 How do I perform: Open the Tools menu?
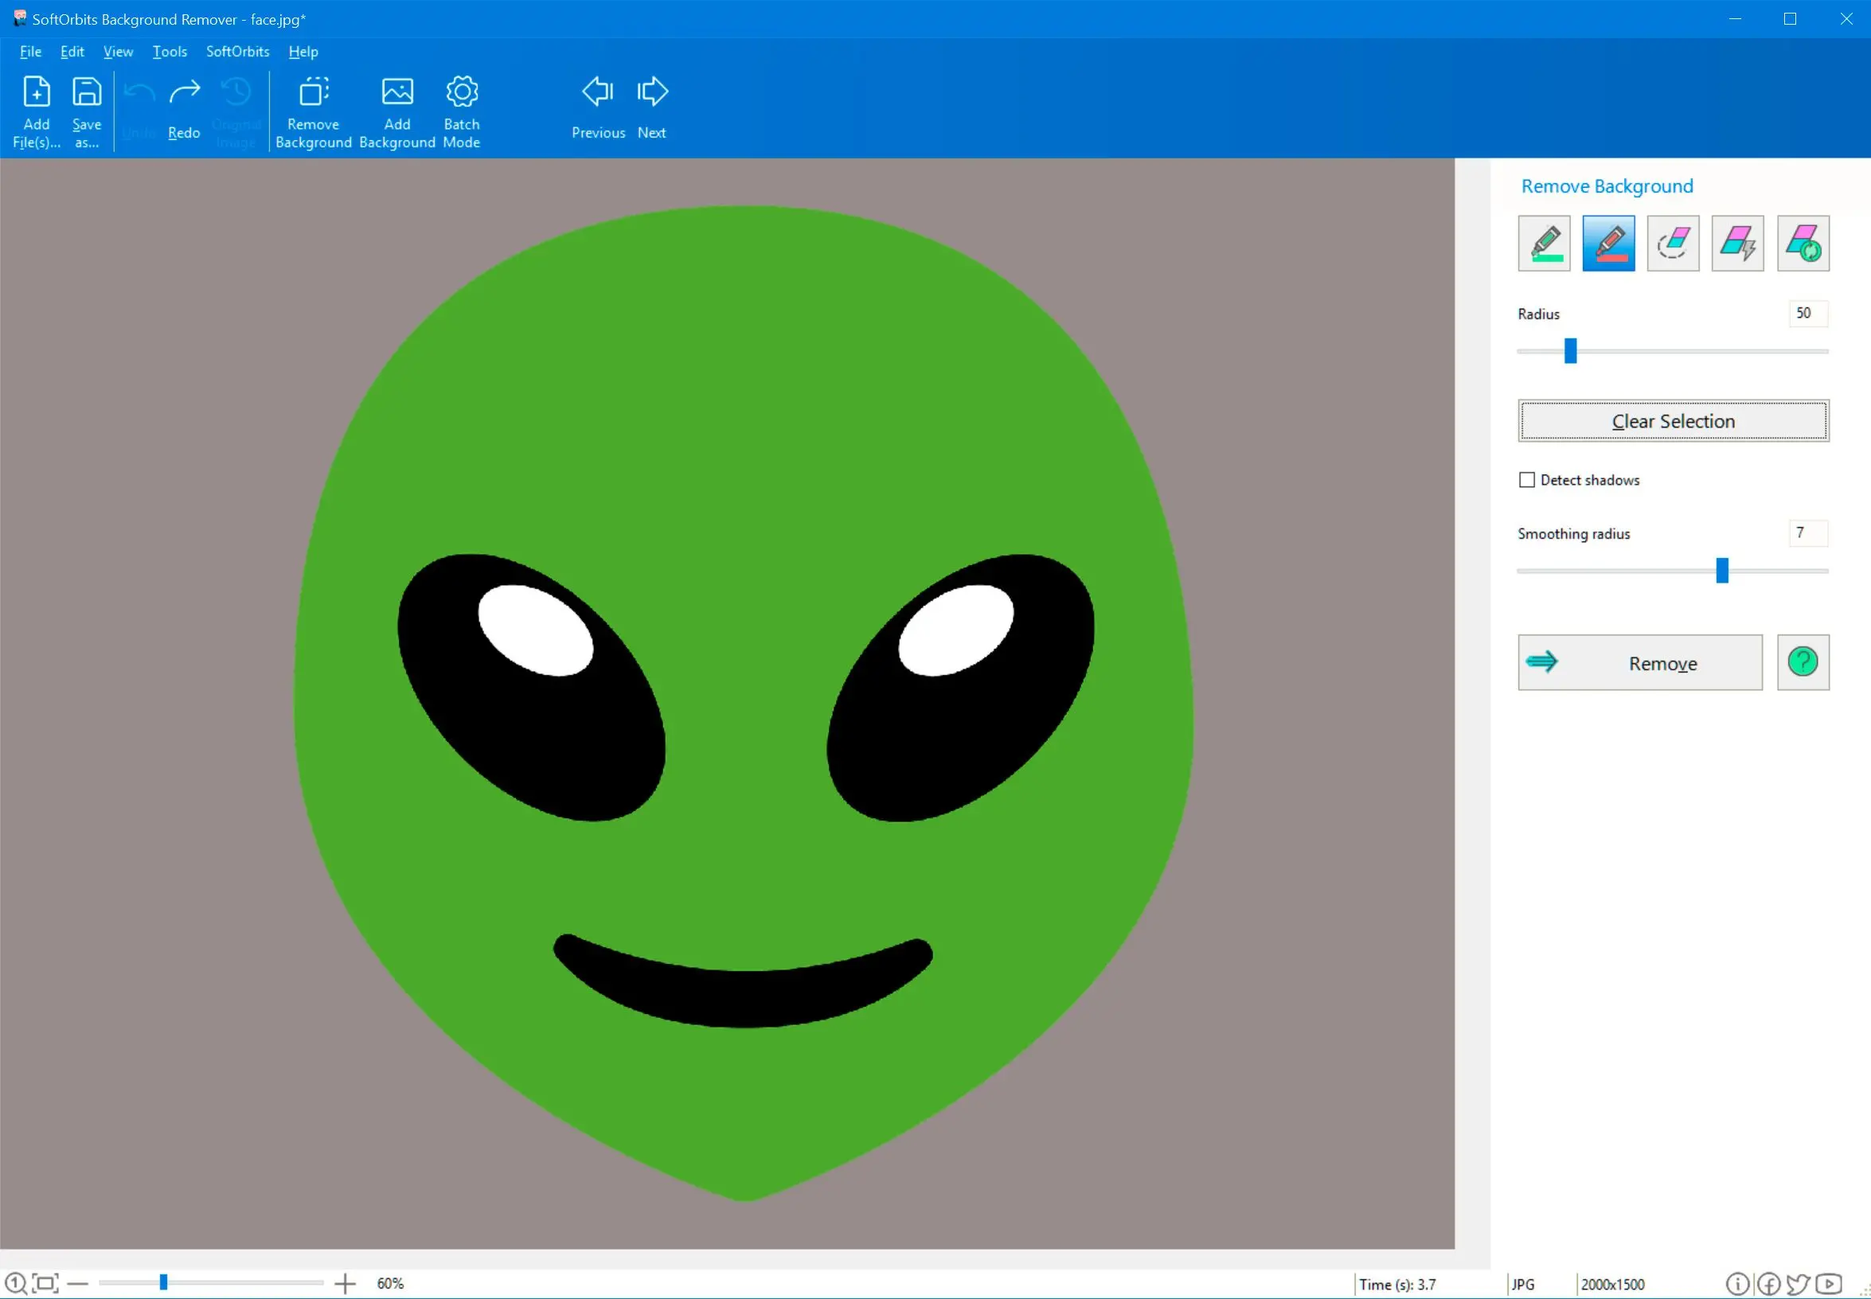coord(170,51)
